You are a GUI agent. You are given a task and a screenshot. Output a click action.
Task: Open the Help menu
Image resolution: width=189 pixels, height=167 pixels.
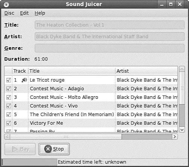(x=40, y=13)
